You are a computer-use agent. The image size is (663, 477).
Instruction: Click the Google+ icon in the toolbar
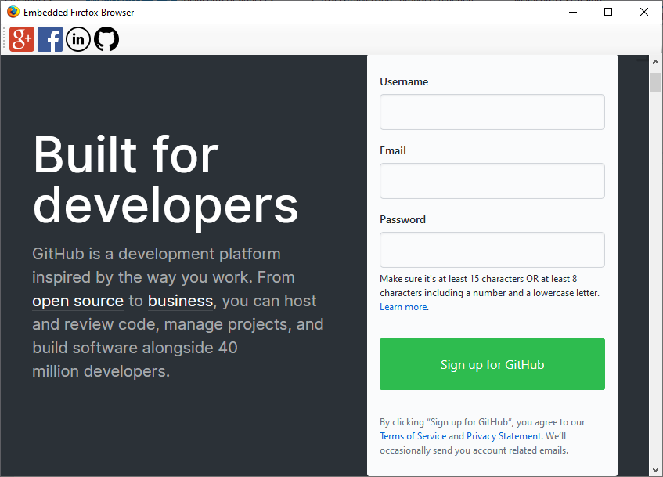pos(21,38)
